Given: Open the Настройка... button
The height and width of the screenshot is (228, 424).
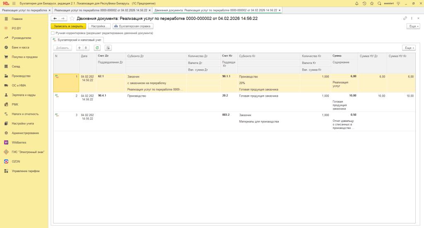Looking at the screenshot, I should coord(99,26).
